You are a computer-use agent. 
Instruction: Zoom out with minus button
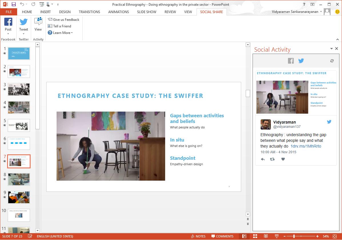(284, 236)
